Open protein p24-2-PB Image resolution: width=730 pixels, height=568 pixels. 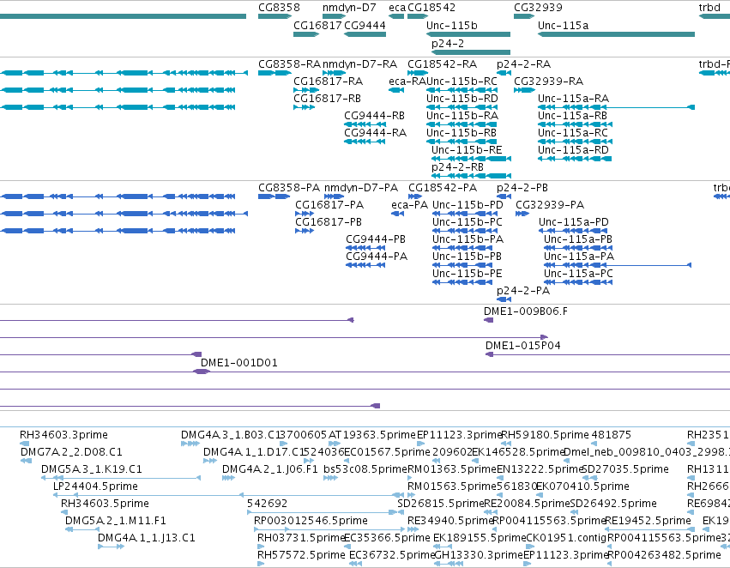pyautogui.click(x=522, y=188)
